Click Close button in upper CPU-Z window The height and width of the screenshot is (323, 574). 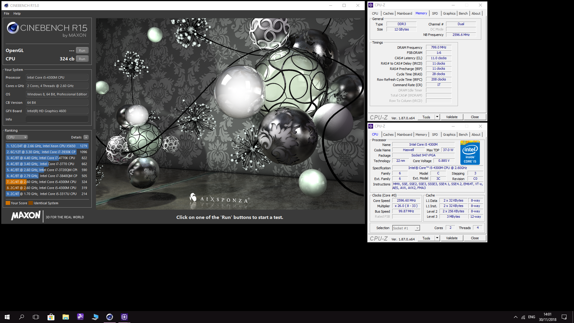[475, 117]
